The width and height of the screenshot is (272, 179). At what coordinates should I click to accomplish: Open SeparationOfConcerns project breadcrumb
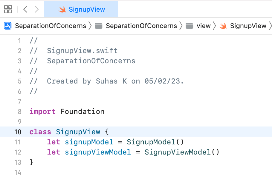pos(51,26)
